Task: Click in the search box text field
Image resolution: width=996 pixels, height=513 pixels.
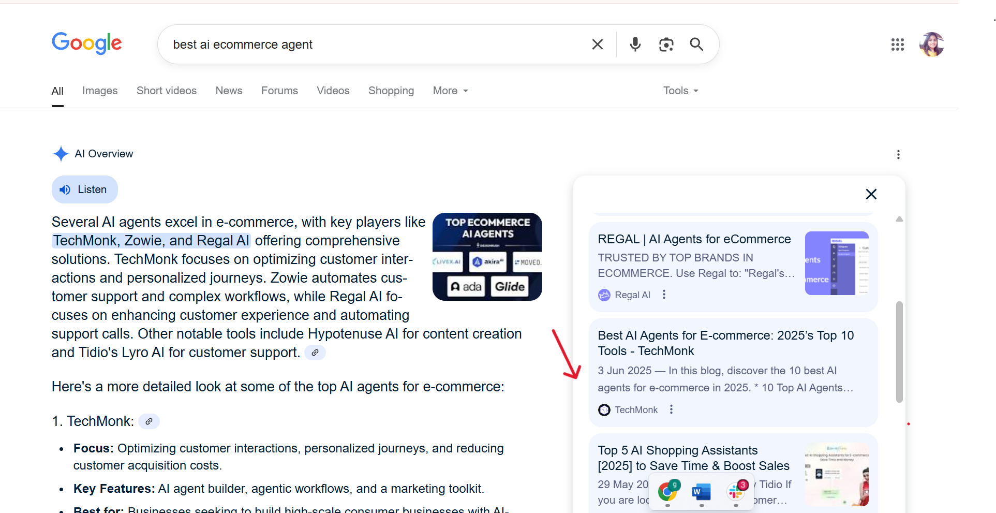Action: coord(378,45)
